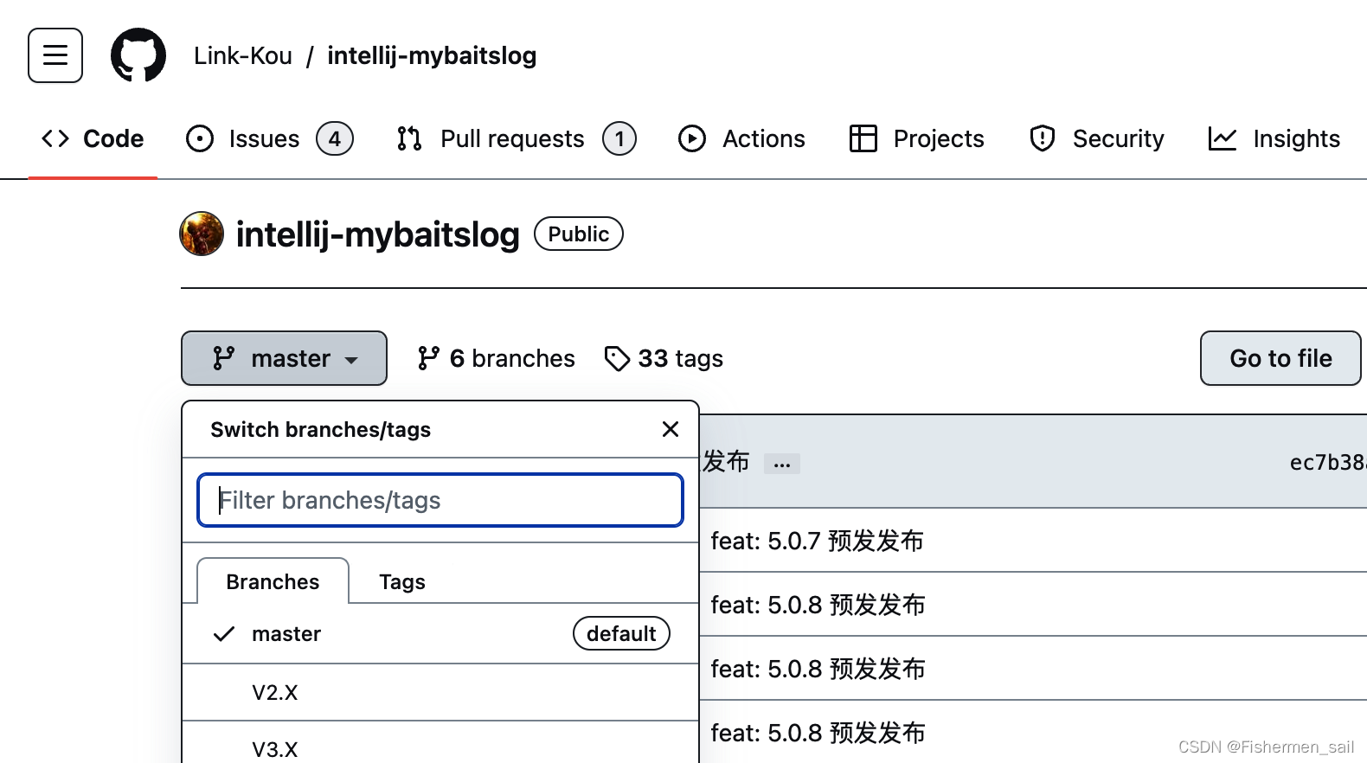Click the caret arrow on master button

[351, 361]
